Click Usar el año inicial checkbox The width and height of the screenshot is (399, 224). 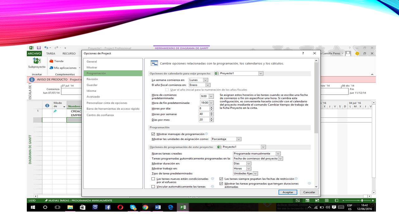[x=167, y=90]
